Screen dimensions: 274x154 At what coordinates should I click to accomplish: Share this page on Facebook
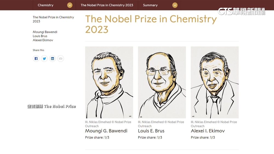[x=36, y=59]
